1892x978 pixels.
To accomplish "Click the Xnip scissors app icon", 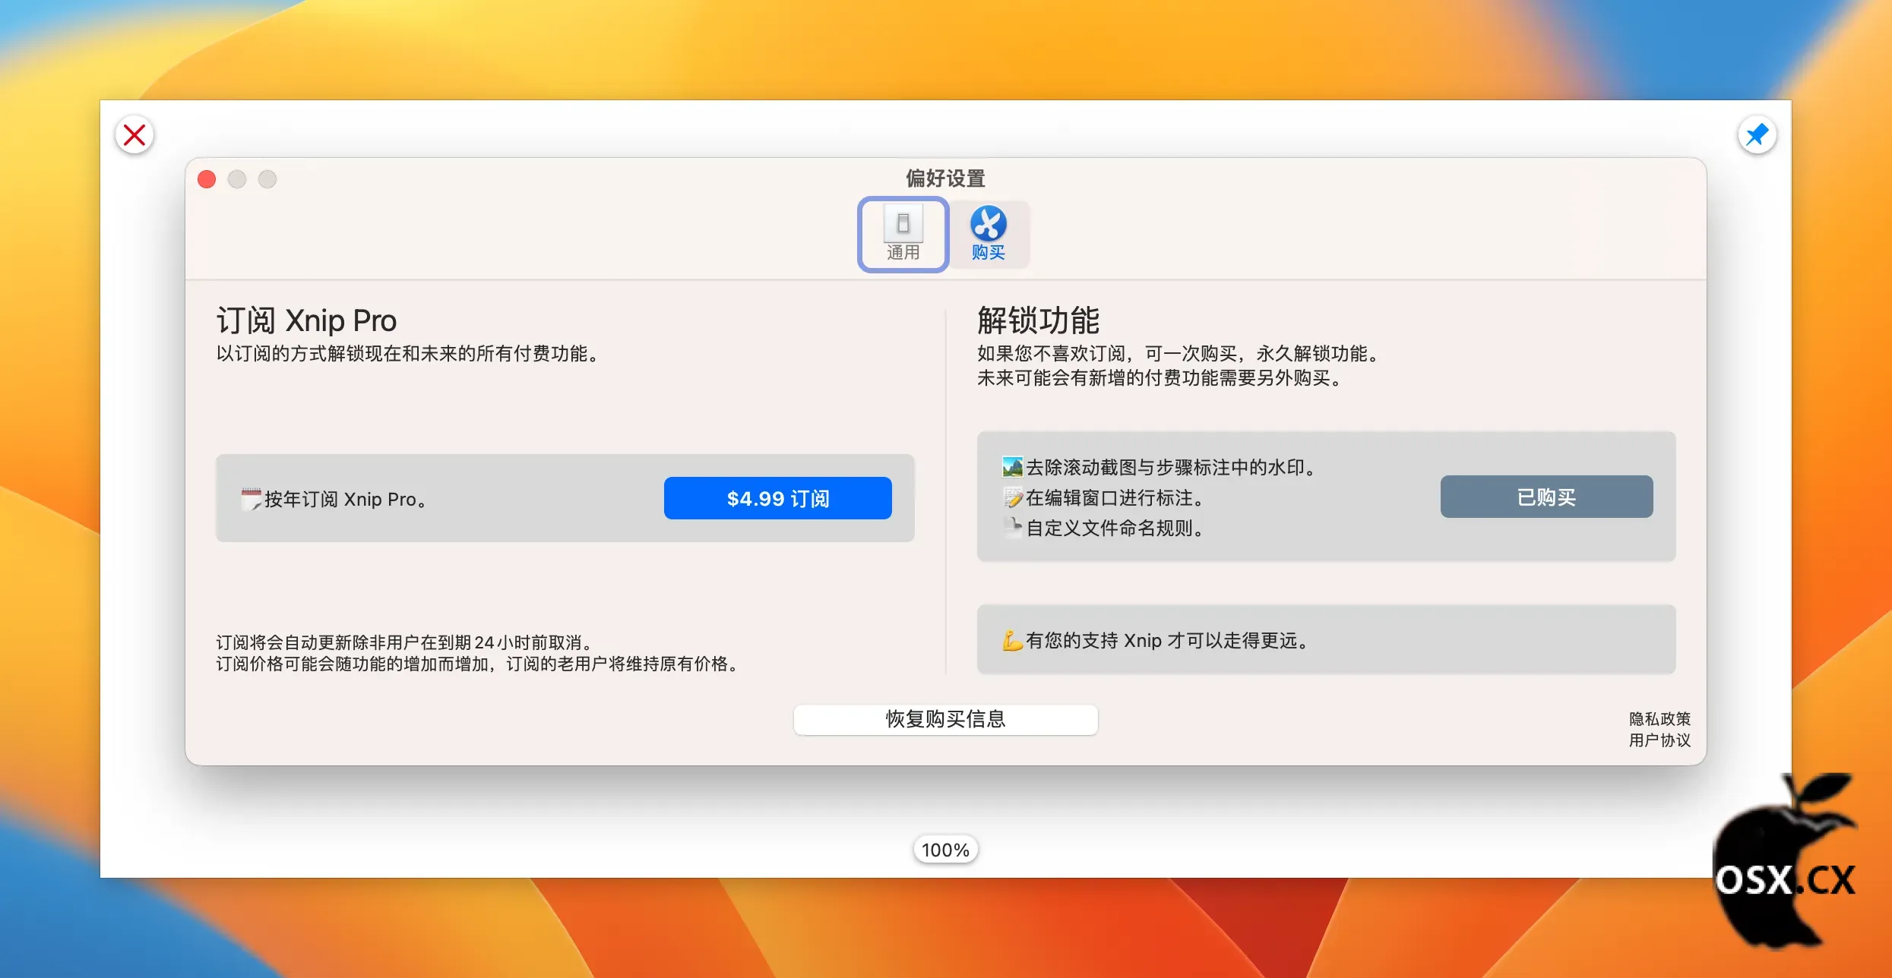I will (x=988, y=223).
